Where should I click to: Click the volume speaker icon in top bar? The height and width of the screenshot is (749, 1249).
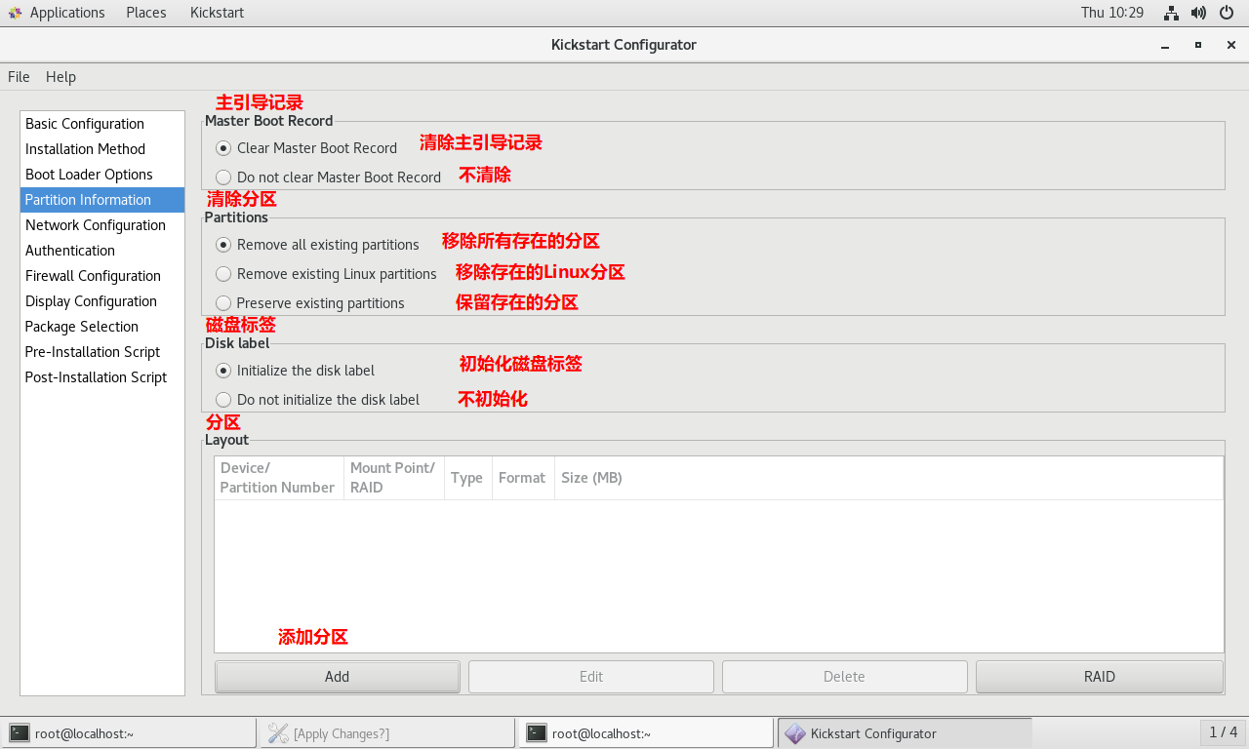1199,13
